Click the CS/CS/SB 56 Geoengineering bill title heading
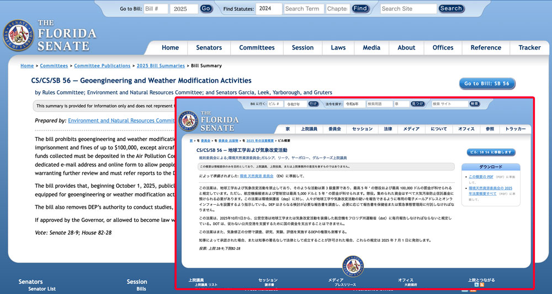This screenshot has height=294, width=552. (x=141, y=80)
